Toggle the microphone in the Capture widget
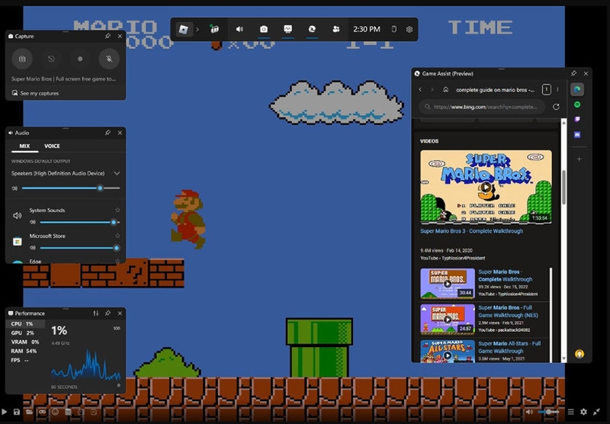Screen dimensions: 610x424 click(x=109, y=59)
